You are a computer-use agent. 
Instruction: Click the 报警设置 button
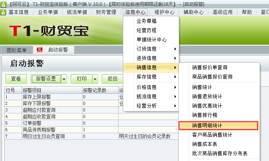point(46,79)
